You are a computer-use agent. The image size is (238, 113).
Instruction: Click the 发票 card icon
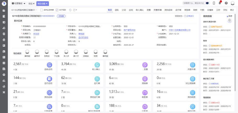[x=145, y=65]
